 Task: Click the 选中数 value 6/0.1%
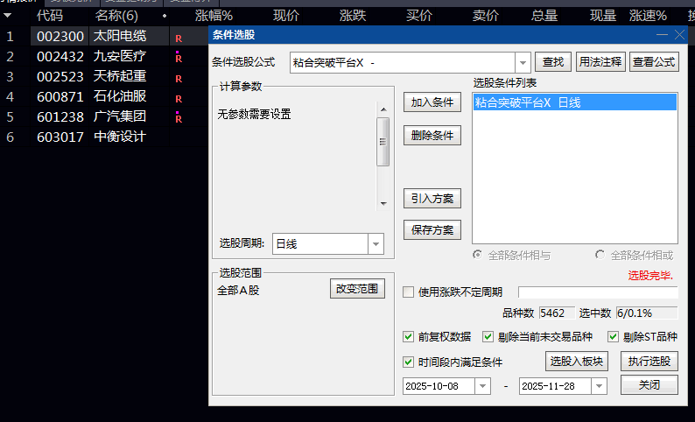(x=647, y=313)
